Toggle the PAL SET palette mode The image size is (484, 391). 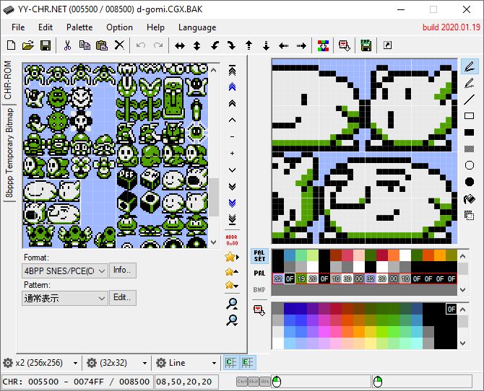pos(259,256)
